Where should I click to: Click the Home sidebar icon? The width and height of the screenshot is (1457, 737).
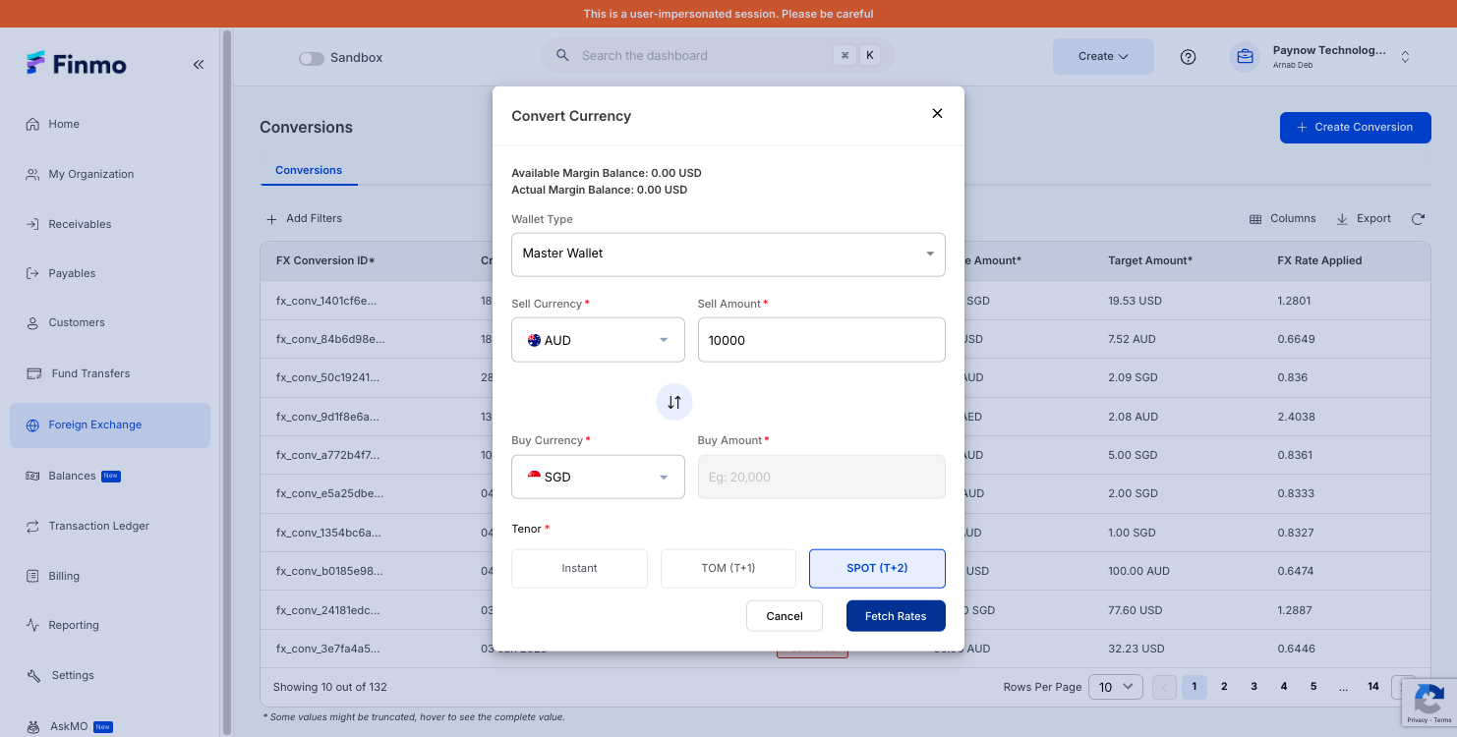click(32, 124)
